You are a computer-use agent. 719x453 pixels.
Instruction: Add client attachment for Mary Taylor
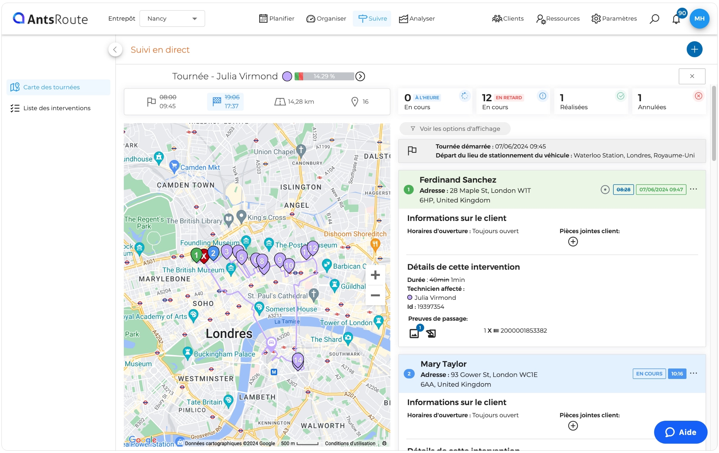tap(573, 426)
